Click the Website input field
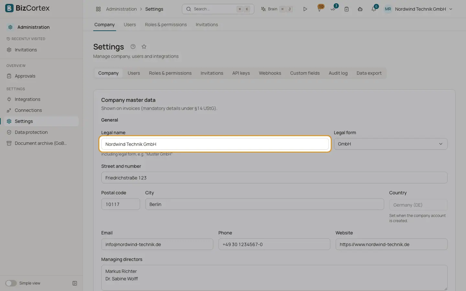This screenshot has height=291, width=466. pos(392,244)
